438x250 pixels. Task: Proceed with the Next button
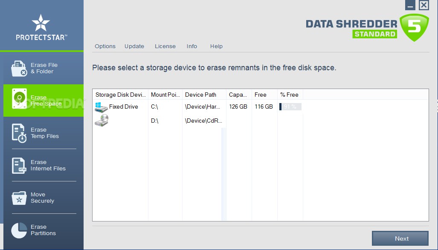(400, 239)
